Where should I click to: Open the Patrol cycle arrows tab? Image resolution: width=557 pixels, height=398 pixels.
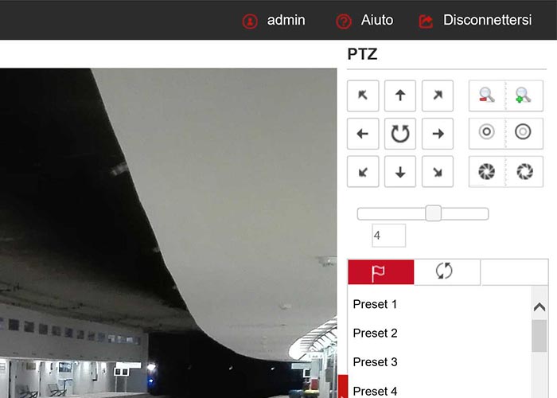coord(445,271)
